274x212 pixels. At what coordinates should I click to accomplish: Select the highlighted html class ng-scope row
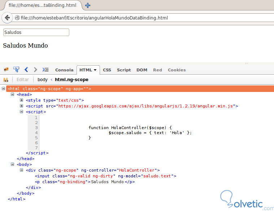click(x=140, y=89)
